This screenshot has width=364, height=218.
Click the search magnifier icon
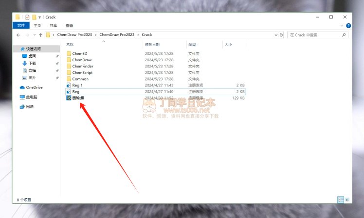(344, 35)
